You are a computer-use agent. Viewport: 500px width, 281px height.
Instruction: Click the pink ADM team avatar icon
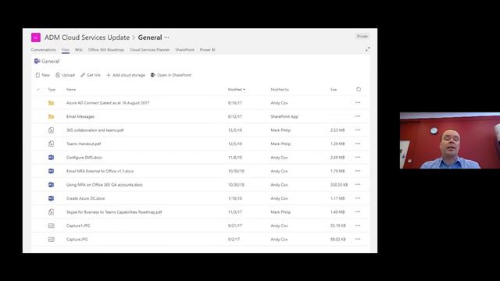pyautogui.click(x=36, y=37)
